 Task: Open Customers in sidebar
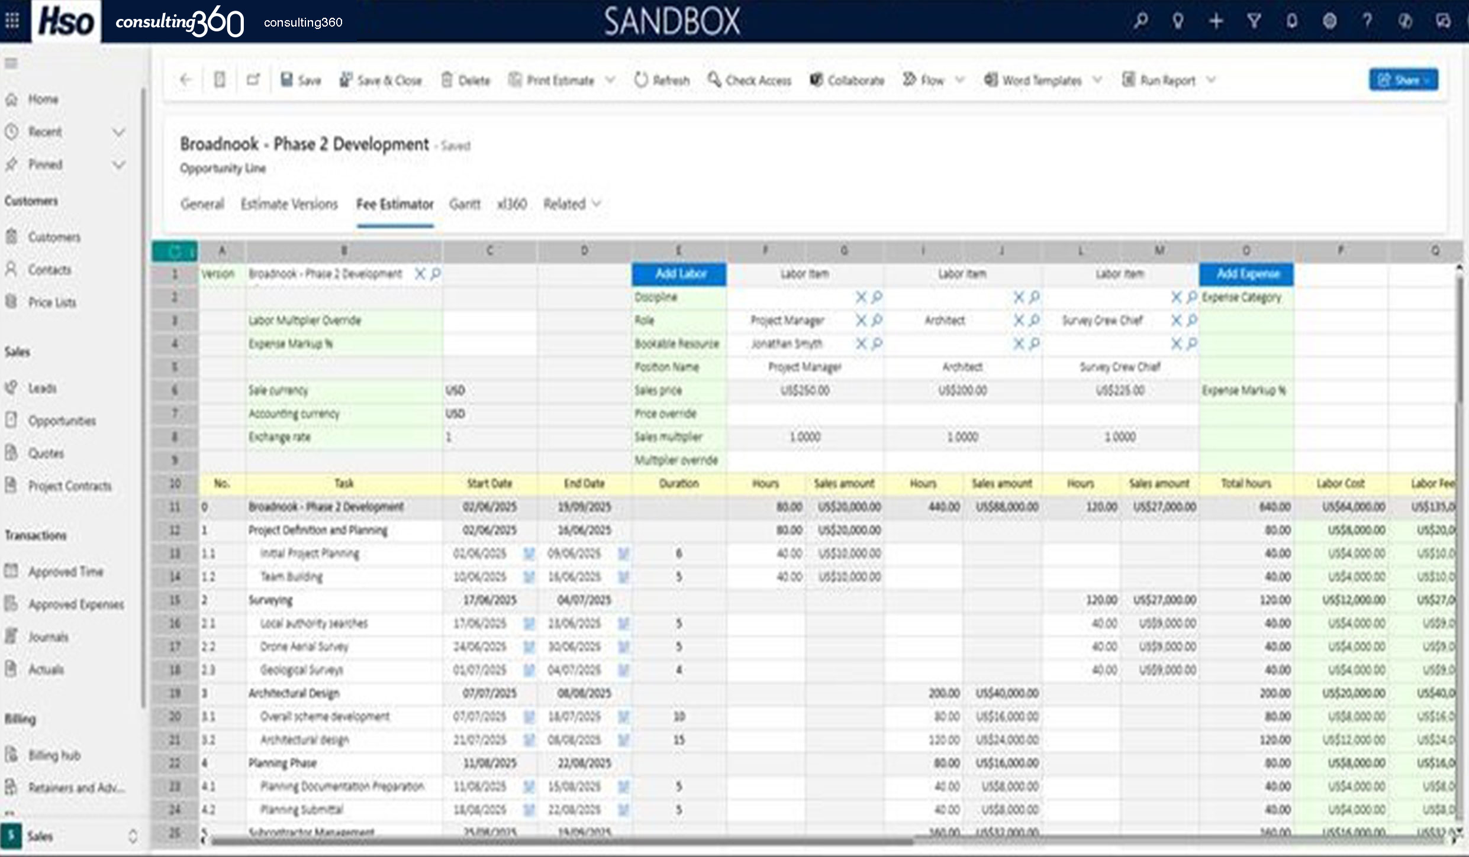54,237
